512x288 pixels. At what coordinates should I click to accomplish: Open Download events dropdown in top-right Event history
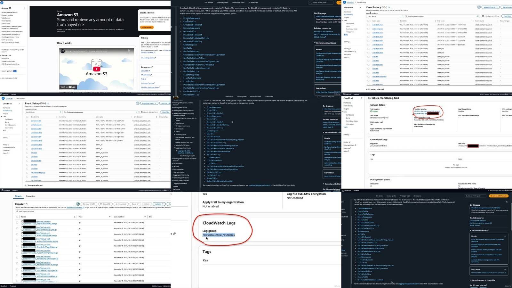click(491, 7)
